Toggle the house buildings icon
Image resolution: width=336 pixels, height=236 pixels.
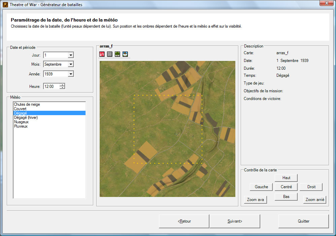(125, 54)
